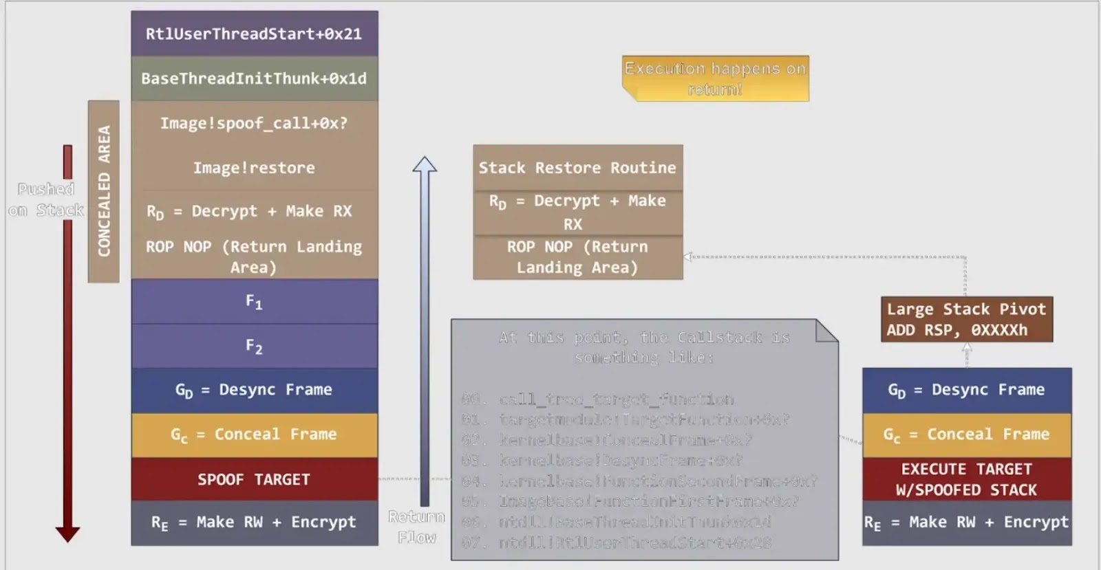Select the BaseThreadInitThunk+0x1d frame block
The width and height of the screenshot is (1101, 570).
254,78
